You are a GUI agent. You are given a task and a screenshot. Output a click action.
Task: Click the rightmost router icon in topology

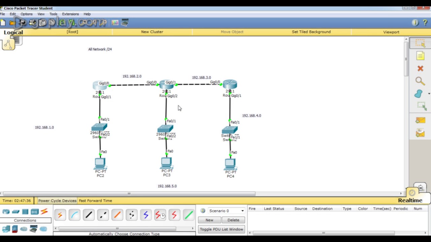point(230,84)
